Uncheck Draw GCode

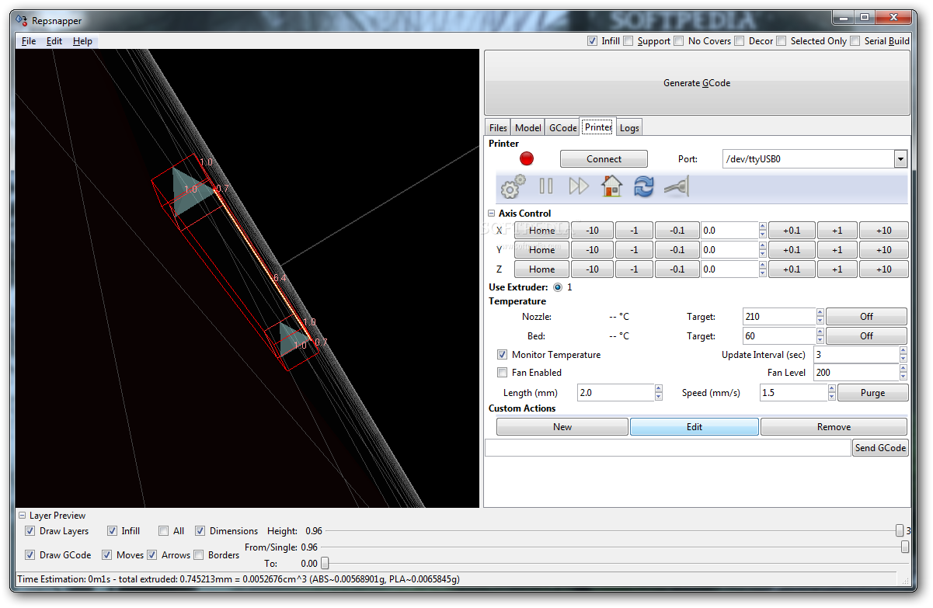pyautogui.click(x=30, y=554)
